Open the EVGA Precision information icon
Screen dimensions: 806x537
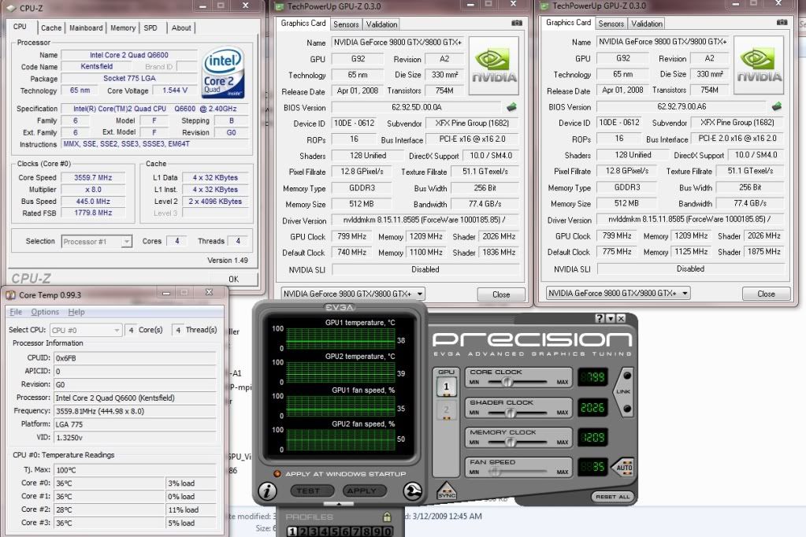tap(267, 491)
